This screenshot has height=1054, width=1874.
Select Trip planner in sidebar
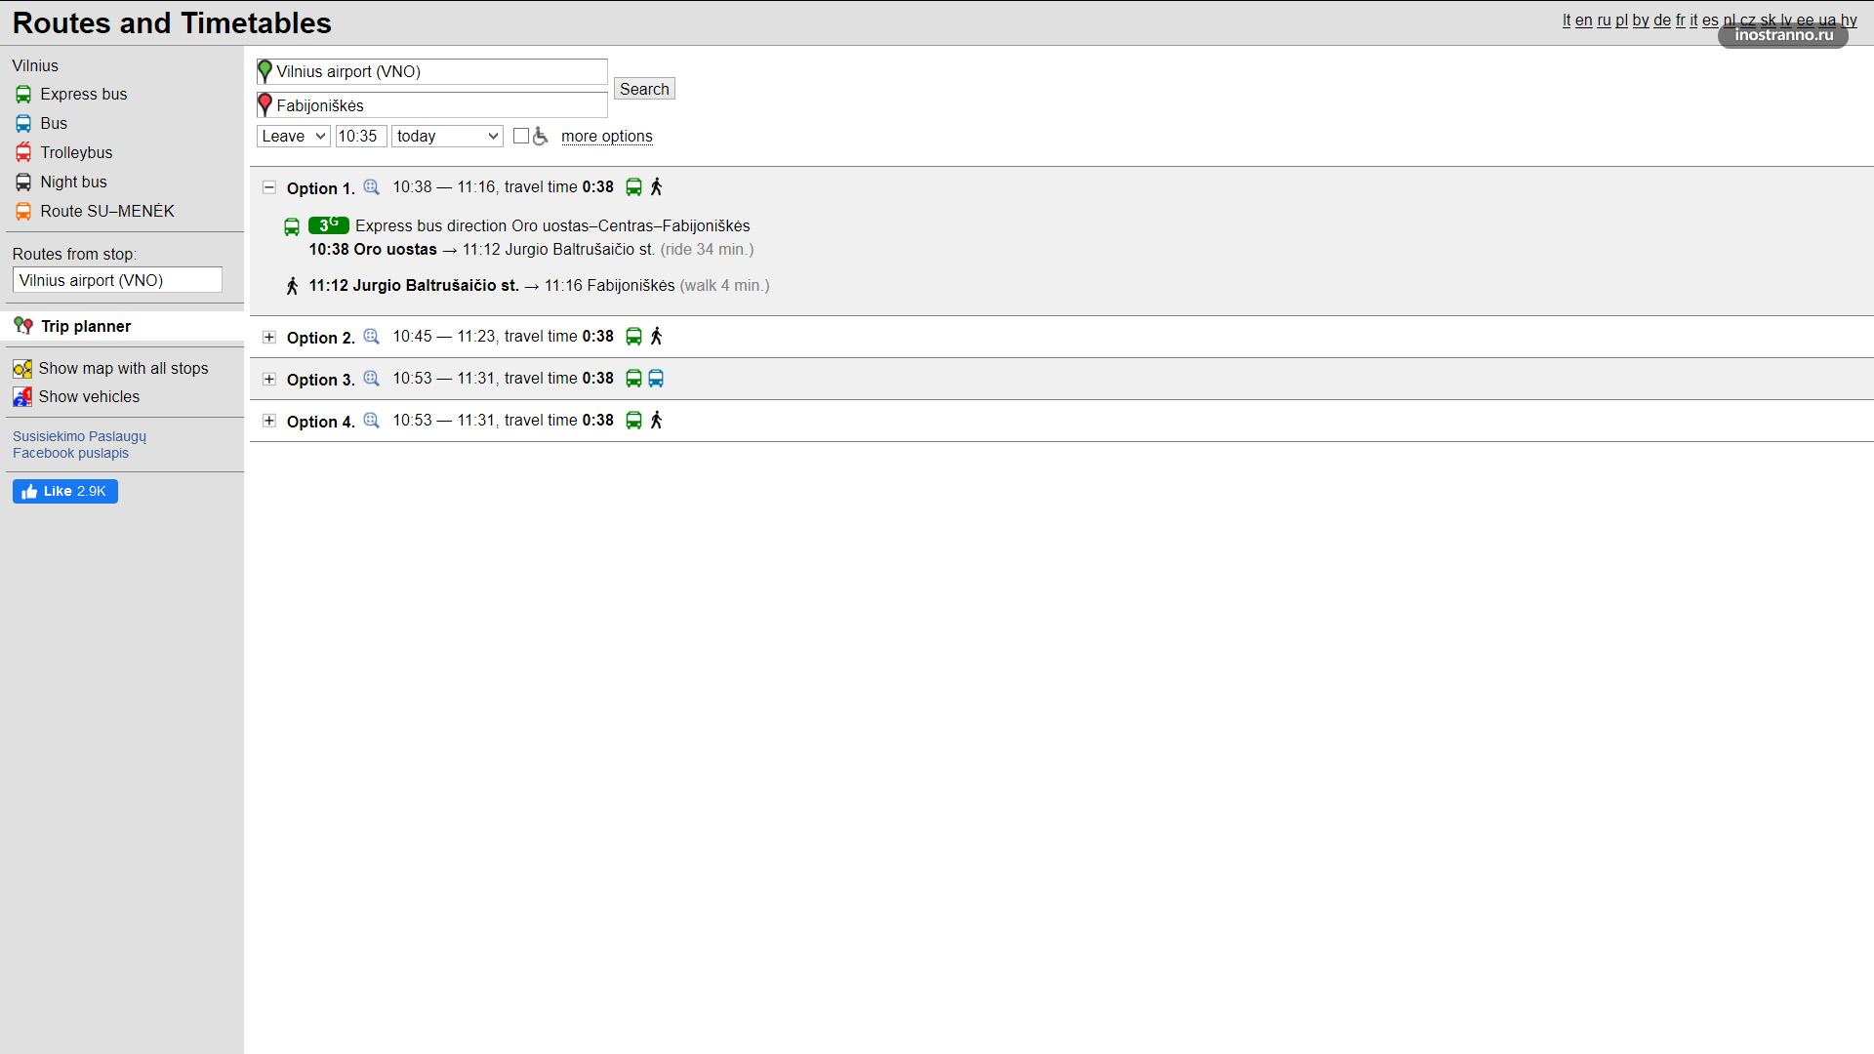pos(86,326)
